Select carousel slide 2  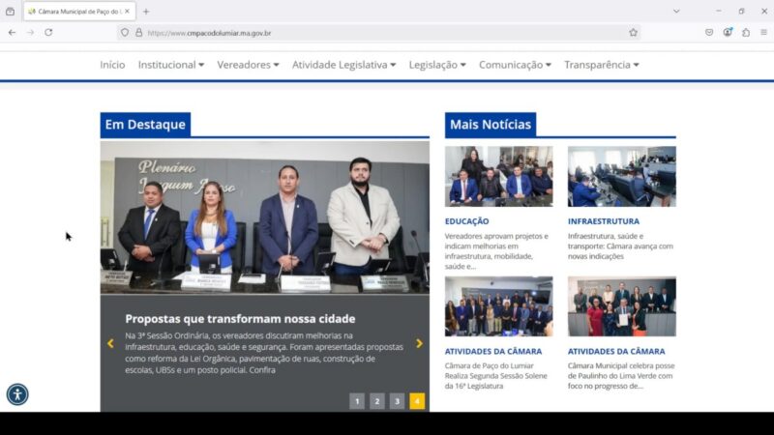pyautogui.click(x=377, y=401)
